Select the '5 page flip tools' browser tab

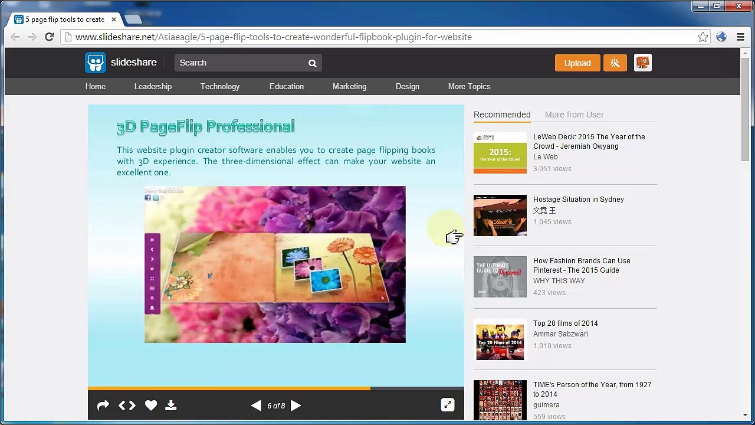[x=65, y=19]
